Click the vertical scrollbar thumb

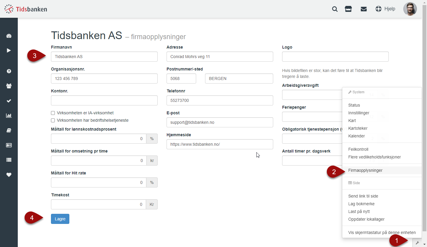point(425,118)
